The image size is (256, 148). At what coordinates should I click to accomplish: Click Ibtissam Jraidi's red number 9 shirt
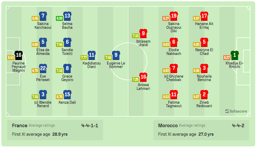point(143,33)
